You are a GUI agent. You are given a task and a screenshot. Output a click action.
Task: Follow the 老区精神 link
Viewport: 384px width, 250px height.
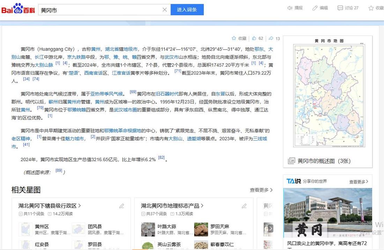[x=21, y=138]
